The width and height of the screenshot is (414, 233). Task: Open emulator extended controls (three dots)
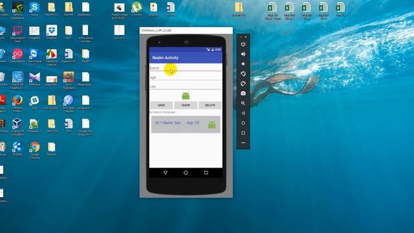(x=243, y=142)
